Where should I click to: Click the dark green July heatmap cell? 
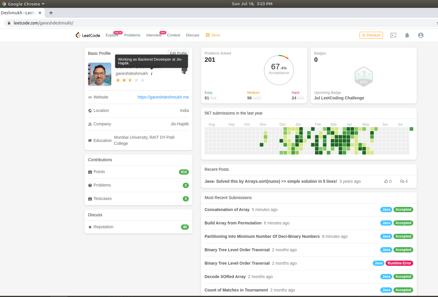click(x=411, y=129)
